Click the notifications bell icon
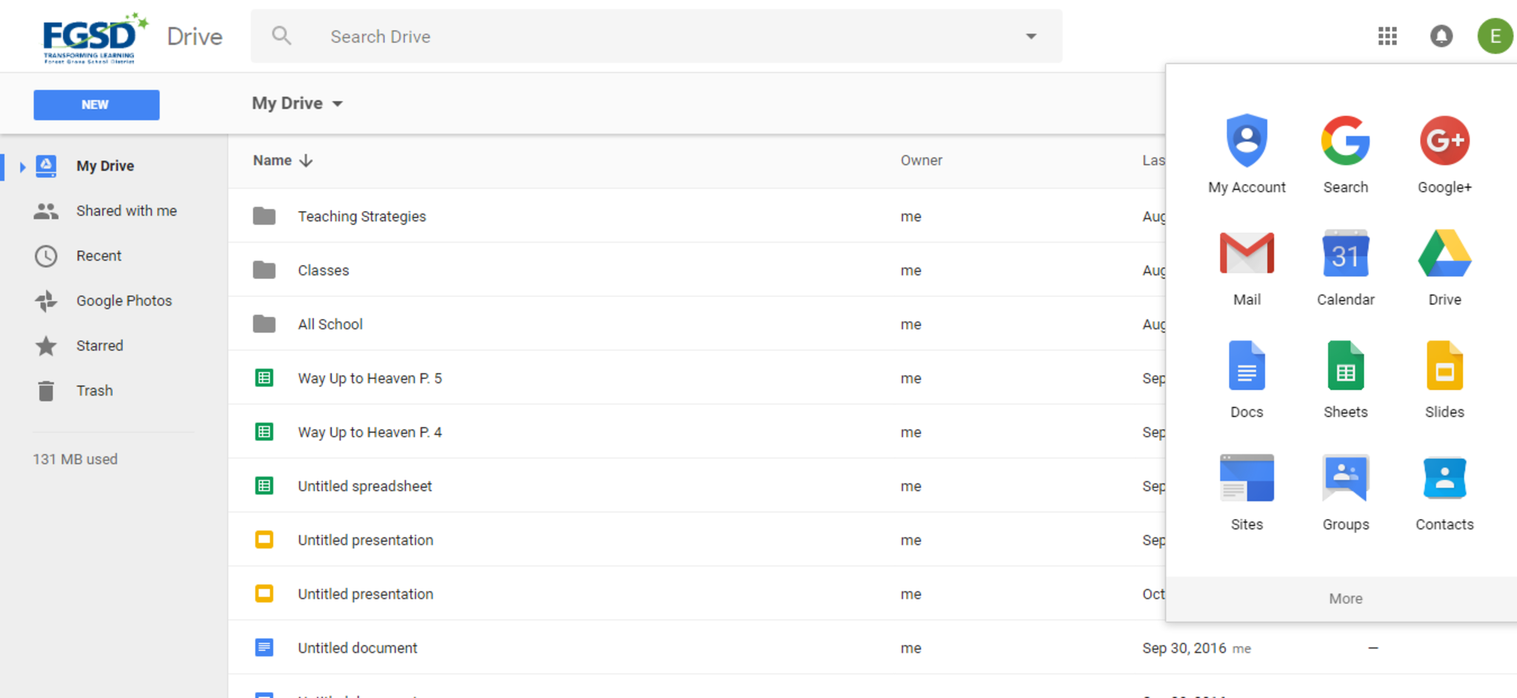Viewport: 1517px width, 698px height. click(1441, 36)
